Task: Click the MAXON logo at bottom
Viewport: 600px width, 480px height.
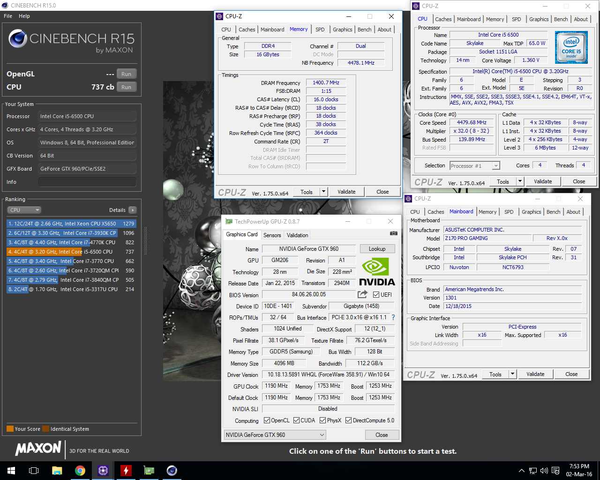Action: tap(38, 449)
